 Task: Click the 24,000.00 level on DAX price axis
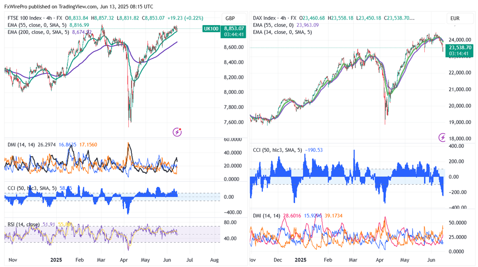[x=460, y=40]
